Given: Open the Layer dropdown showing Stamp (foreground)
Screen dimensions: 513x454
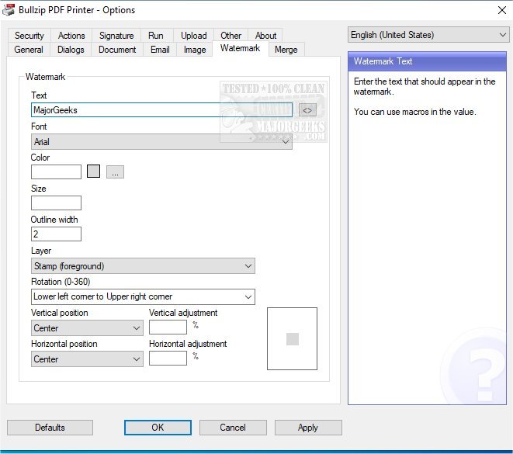Looking at the screenshot, I should coord(143,266).
